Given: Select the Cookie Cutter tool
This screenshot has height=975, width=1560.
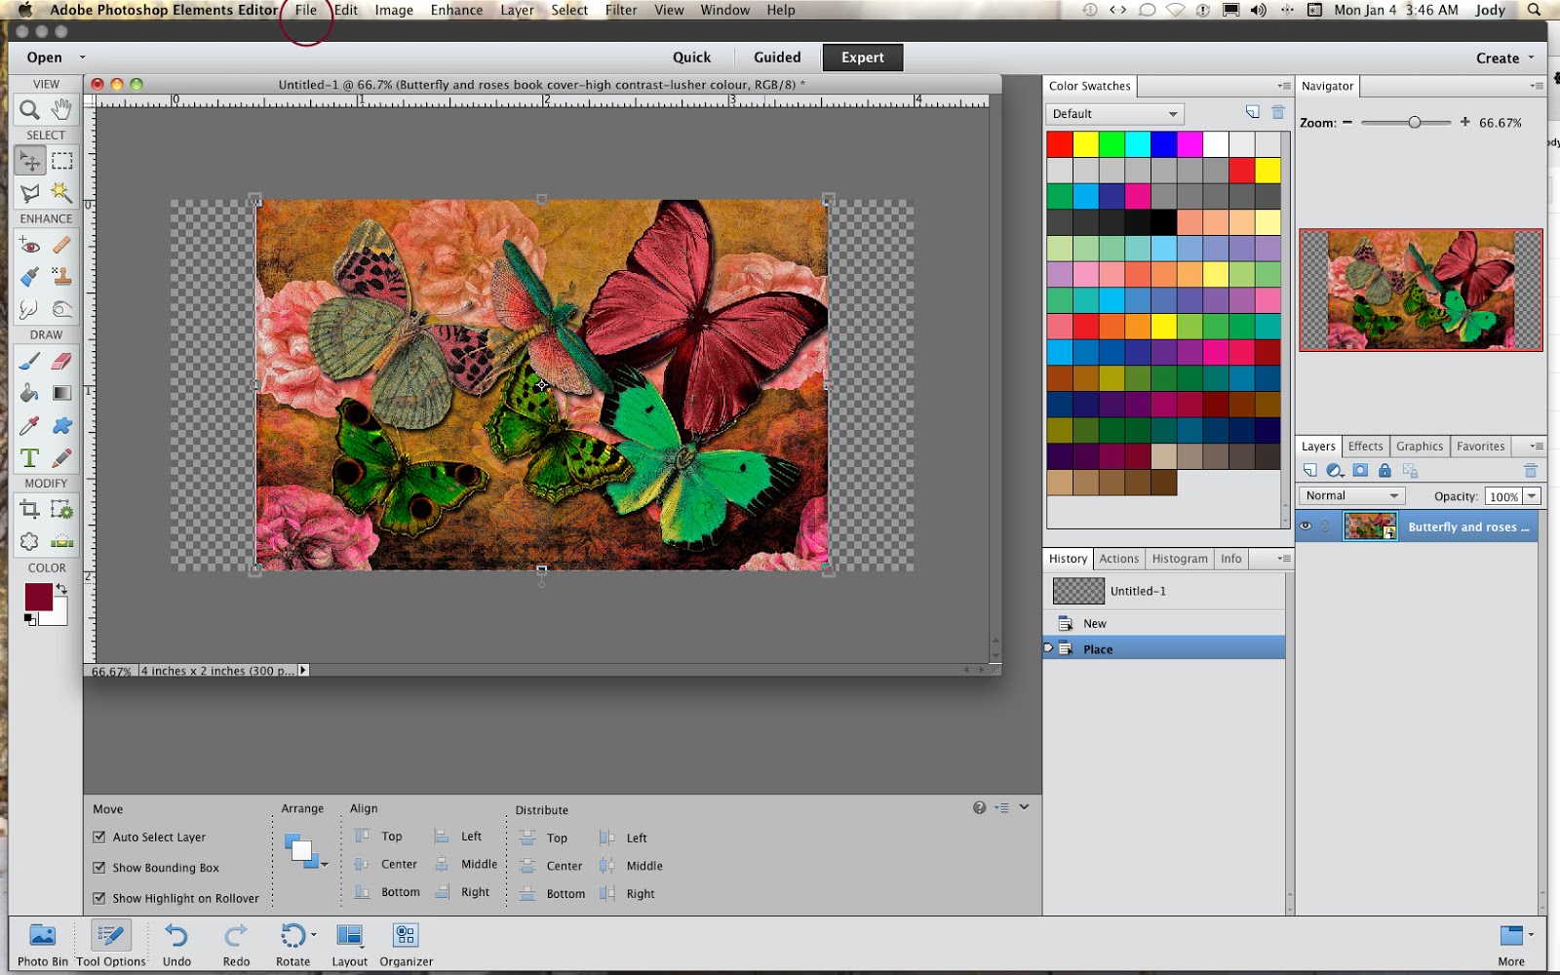Looking at the screenshot, I should [x=29, y=541].
